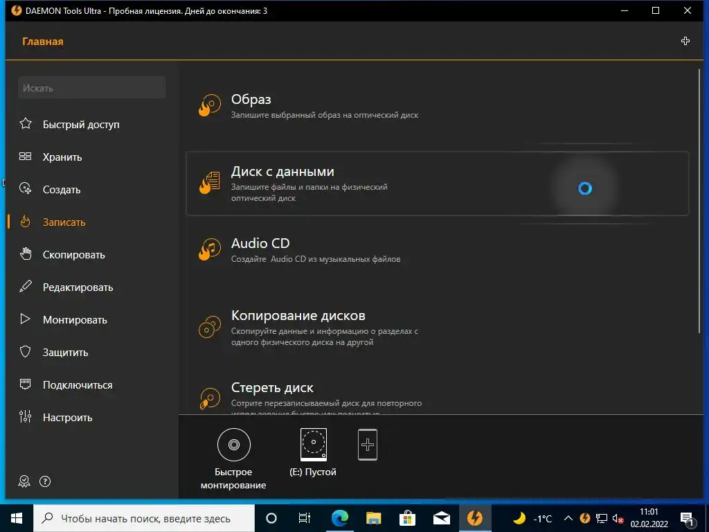Focus the Искать search field
This screenshot has width=709, height=532.
(x=92, y=88)
